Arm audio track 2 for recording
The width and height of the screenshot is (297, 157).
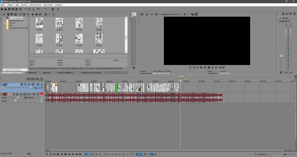tap(14, 94)
